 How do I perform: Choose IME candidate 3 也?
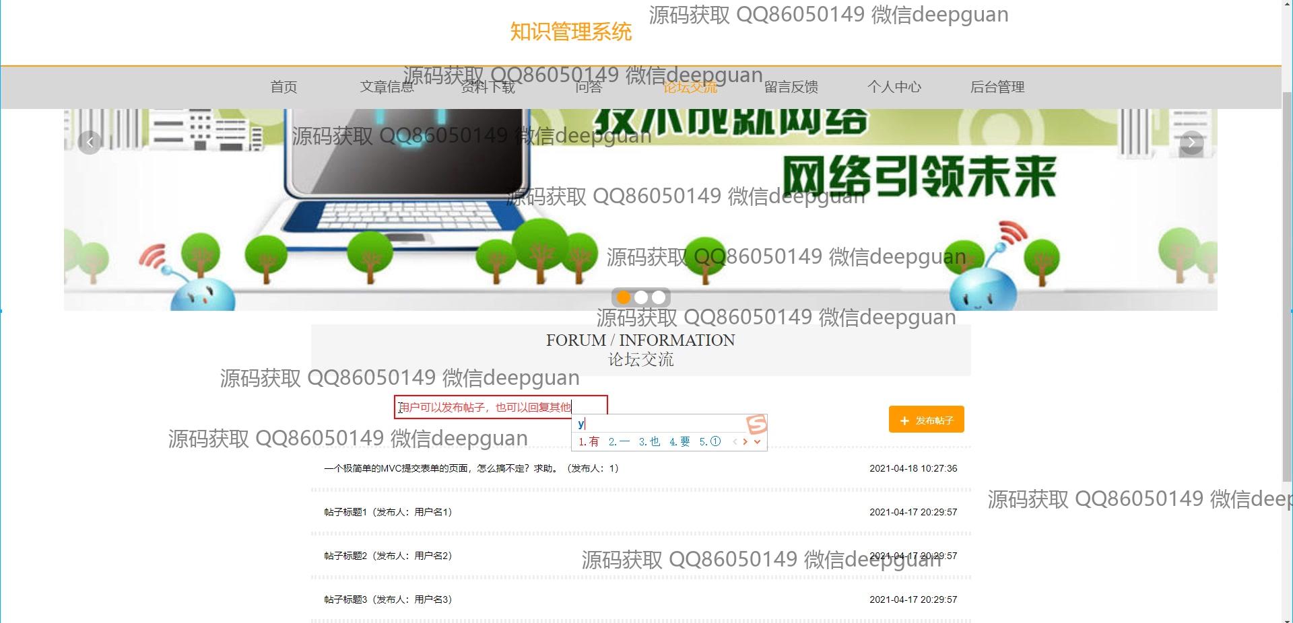pyautogui.click(x=649, y=442)
